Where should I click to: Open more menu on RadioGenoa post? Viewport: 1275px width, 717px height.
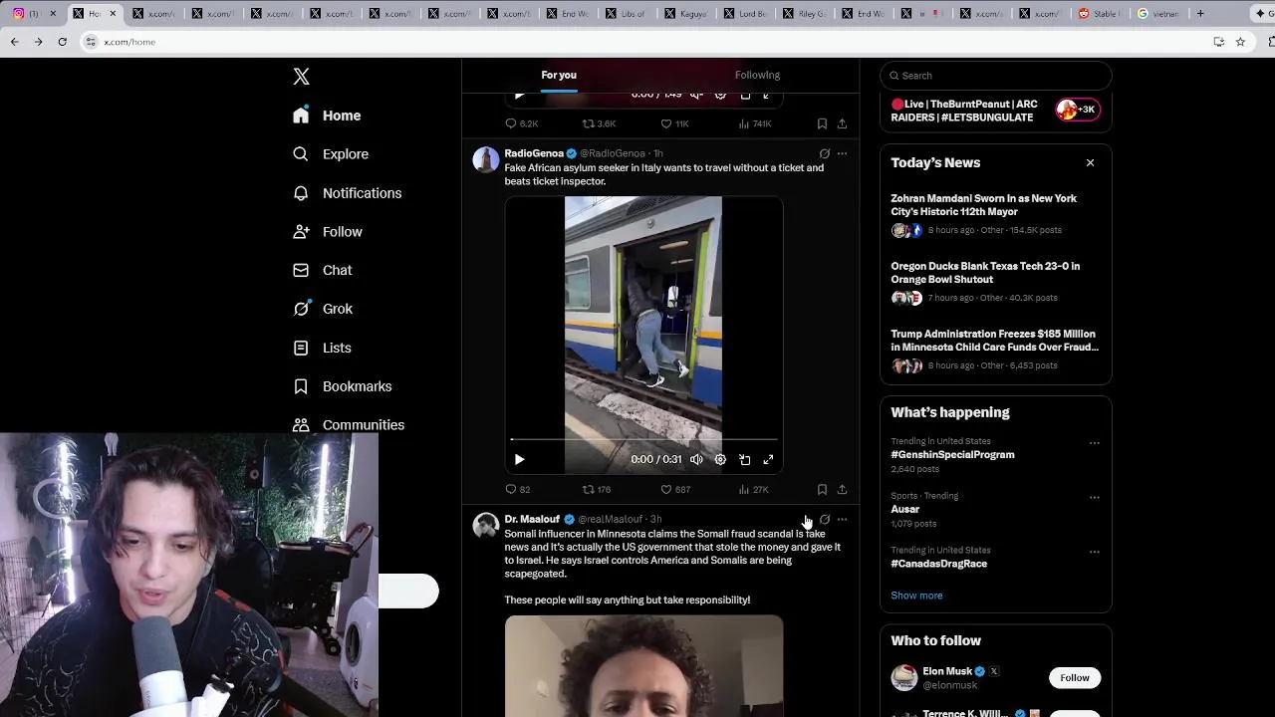point(842,154)
